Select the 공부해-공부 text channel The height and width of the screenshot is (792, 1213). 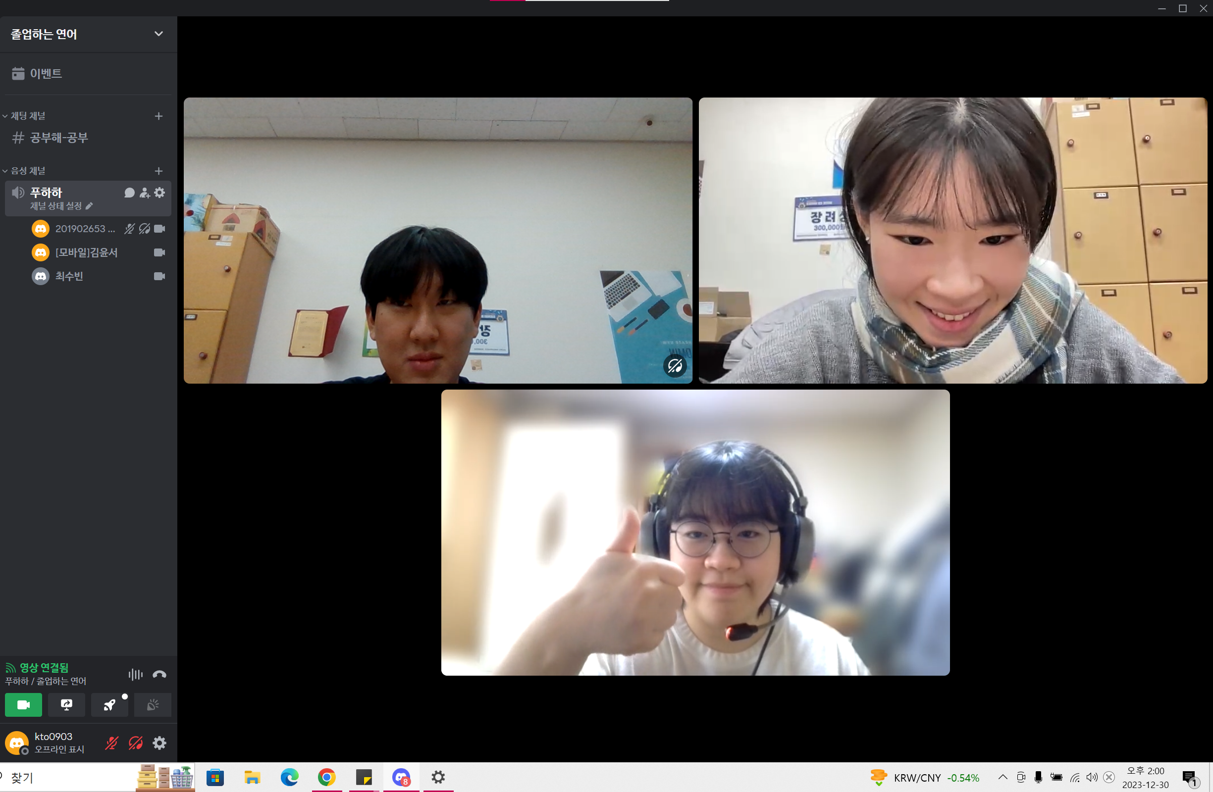coord(58,138)
